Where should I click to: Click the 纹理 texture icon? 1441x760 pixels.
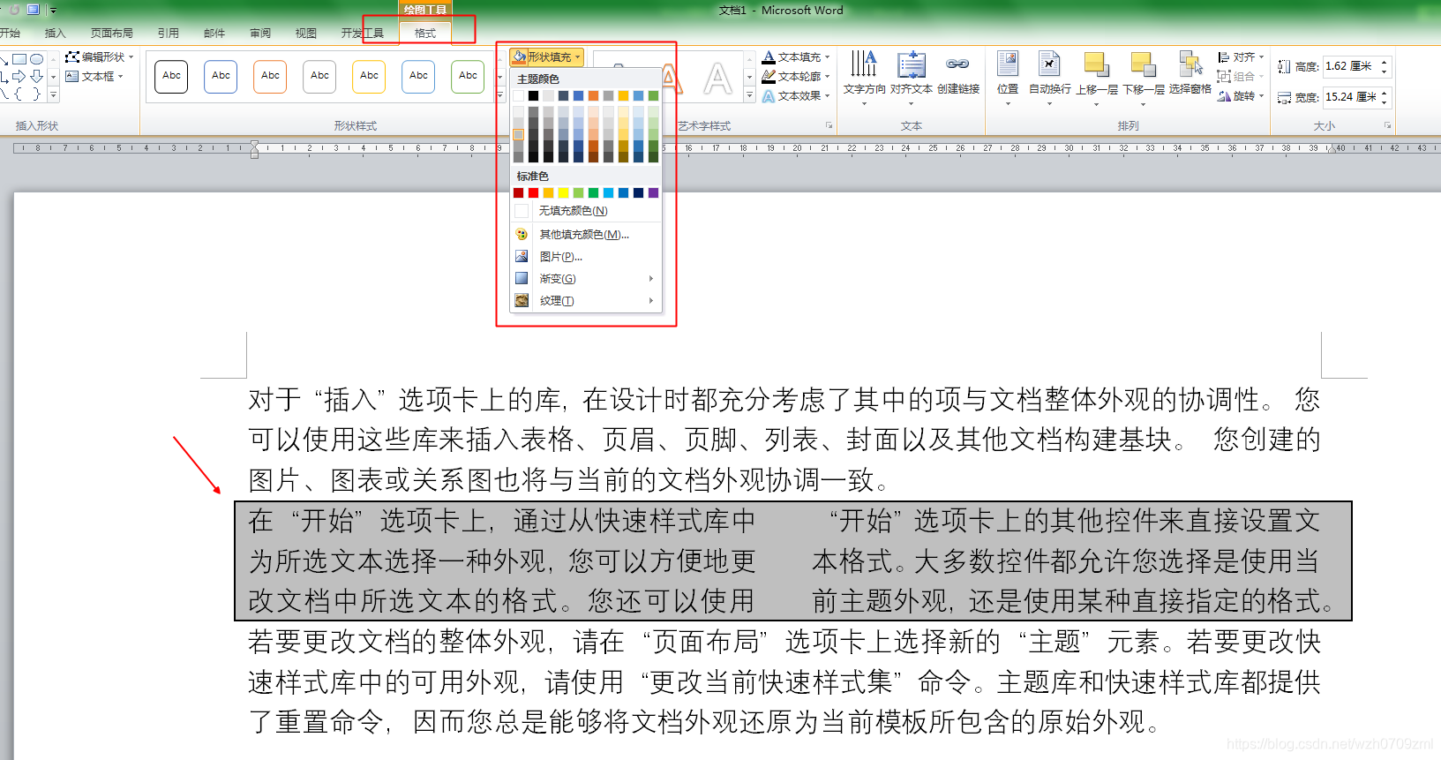point(522,300)
